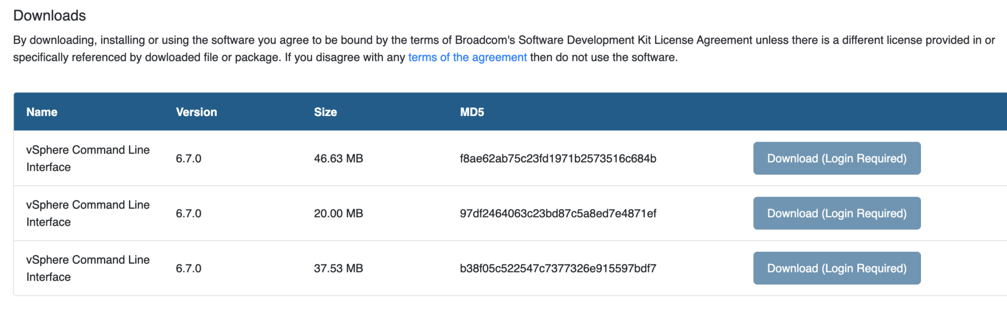Download the 46.63 MB vSphere CLI package
Screen dimensions: 1007x328
[x=836, y=158]
